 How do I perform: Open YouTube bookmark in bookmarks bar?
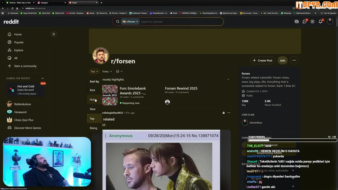(75, 13)
